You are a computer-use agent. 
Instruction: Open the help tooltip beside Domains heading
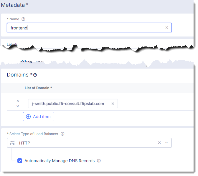[35, 75]
